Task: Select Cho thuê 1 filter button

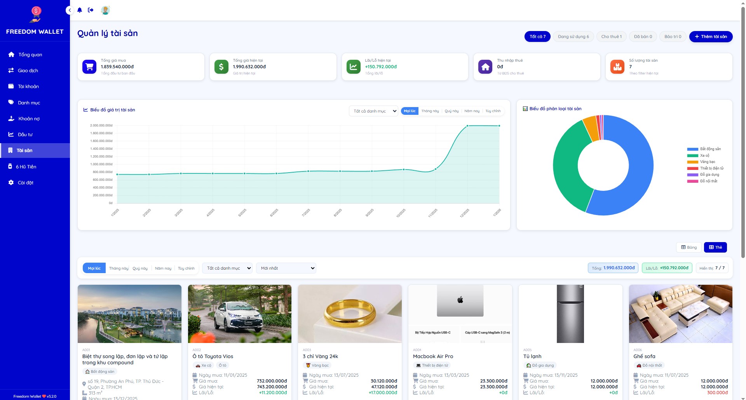Action: [x=611, y=36]
